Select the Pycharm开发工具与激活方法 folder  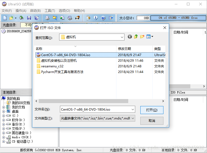click(62, 72)
